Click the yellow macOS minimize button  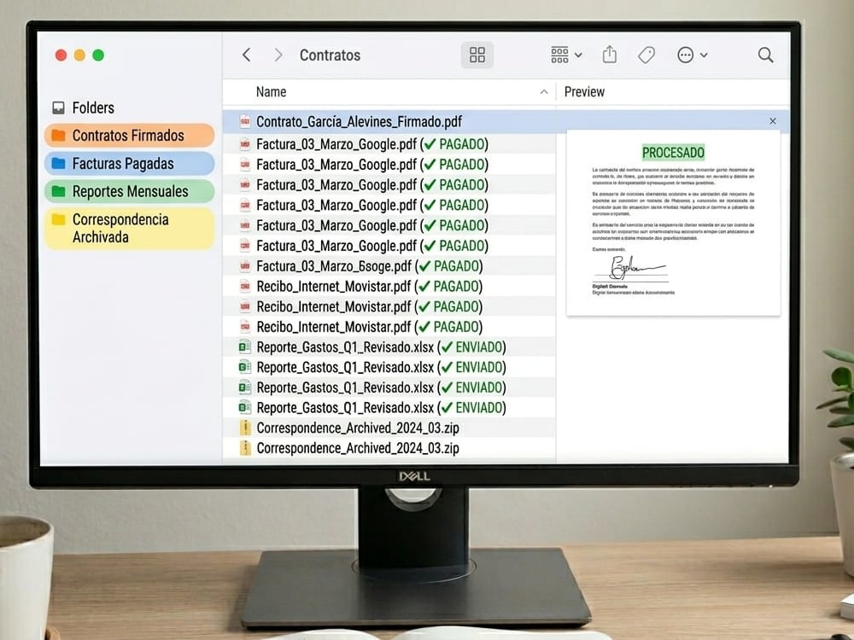pos(79,55)
